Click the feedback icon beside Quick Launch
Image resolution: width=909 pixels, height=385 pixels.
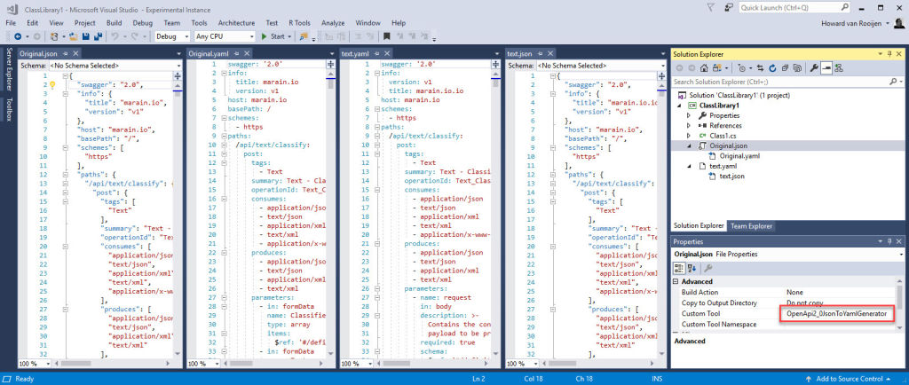coord(728,7)
